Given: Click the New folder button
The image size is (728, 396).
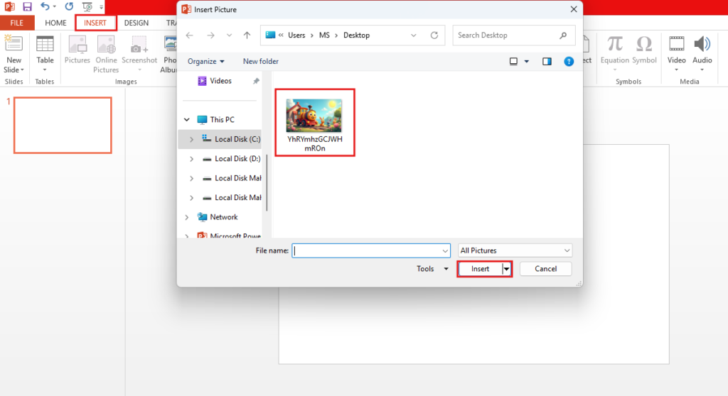Looking at the screenshot, I should [260, 61].
